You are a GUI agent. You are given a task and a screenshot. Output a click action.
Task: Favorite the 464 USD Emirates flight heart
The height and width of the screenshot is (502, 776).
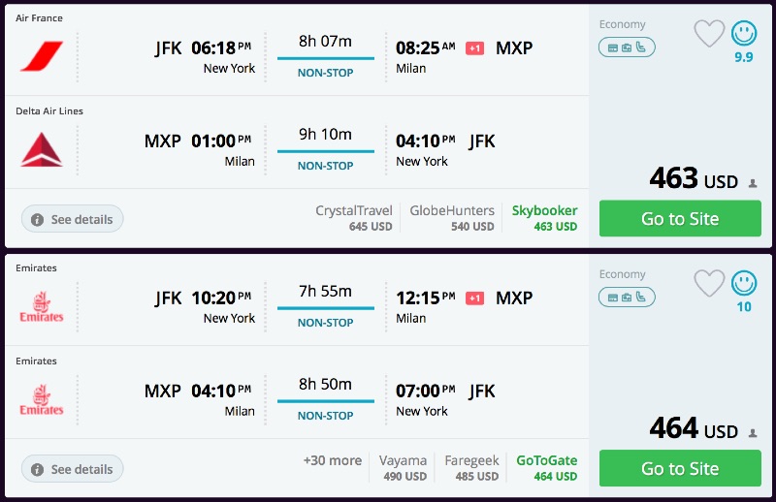(x=709, y=284)
